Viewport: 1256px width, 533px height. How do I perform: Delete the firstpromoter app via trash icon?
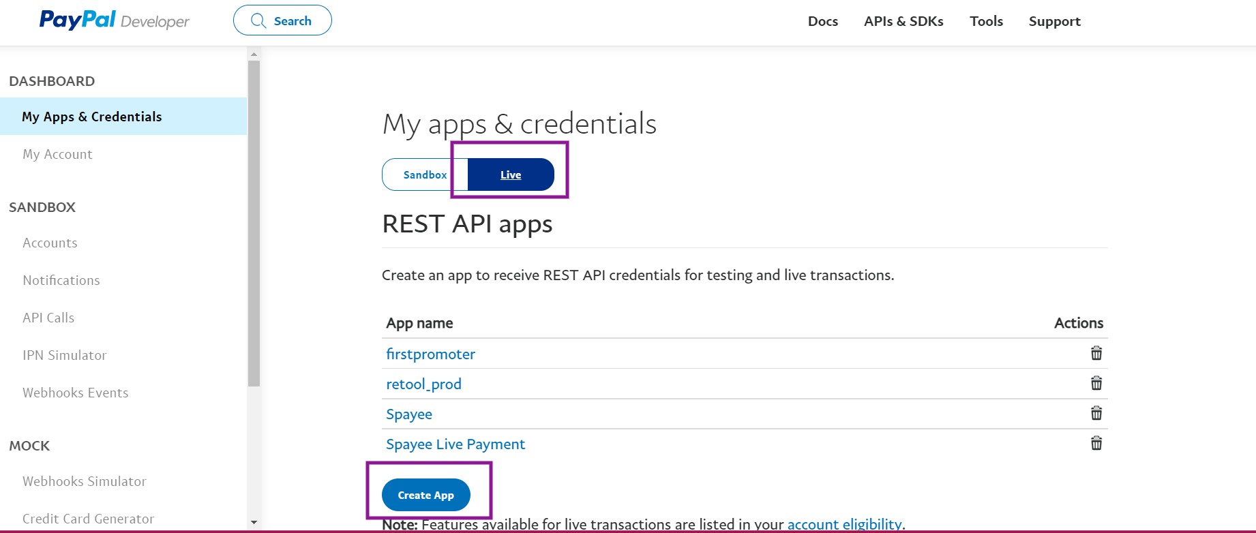[x=1096, y=353]
